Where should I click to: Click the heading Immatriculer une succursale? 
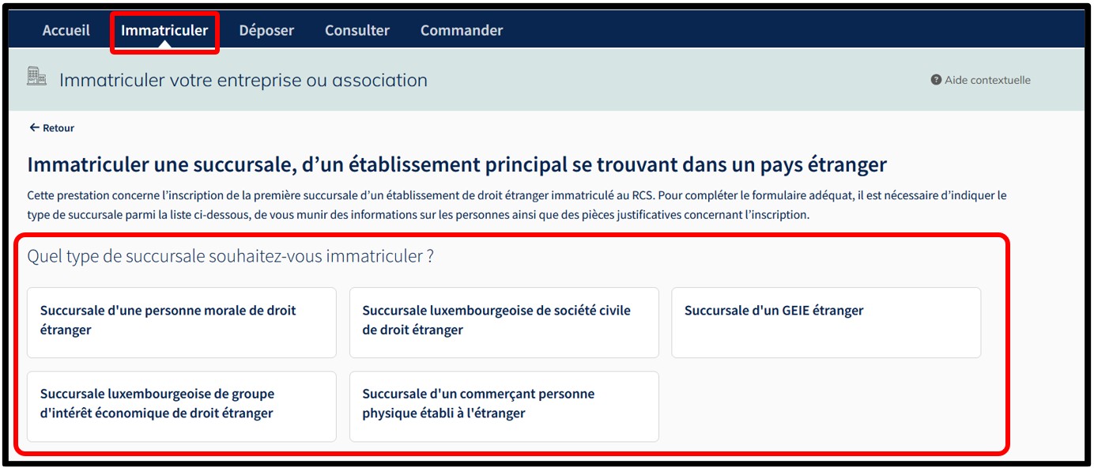[x=456, y=164]
